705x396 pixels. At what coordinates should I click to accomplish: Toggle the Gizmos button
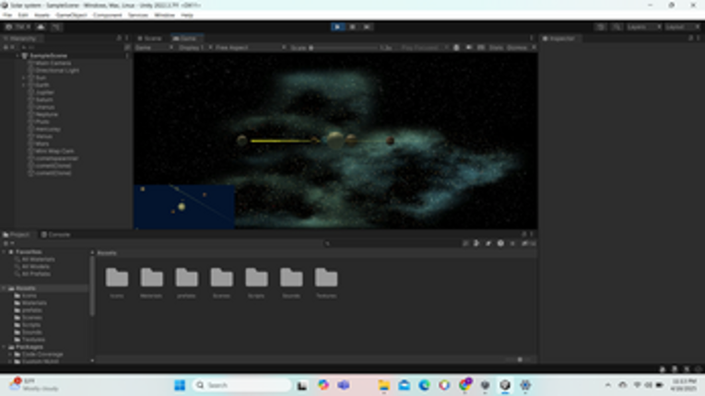click(x=517, y=48)
